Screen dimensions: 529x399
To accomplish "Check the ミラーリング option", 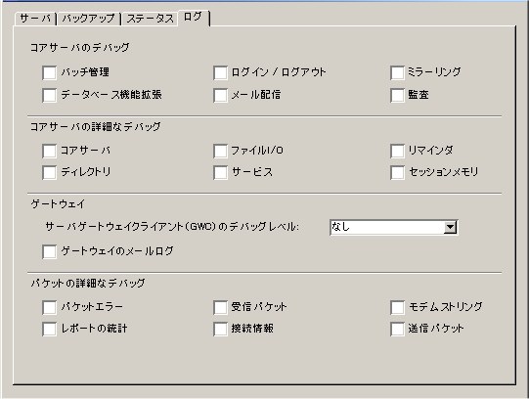I will coord(397,72).
